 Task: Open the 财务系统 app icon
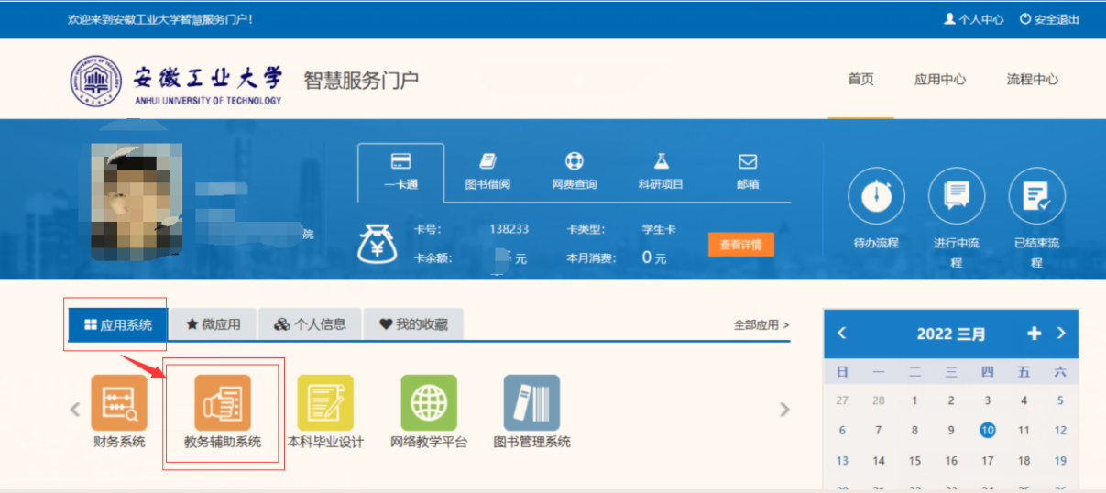click(118, 402)
